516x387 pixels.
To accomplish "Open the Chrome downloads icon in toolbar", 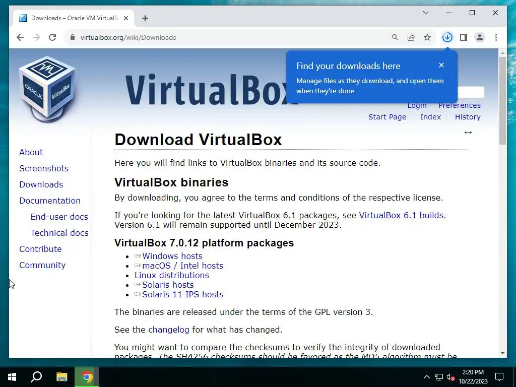I will pyautogui.click(x=447, y=37).
